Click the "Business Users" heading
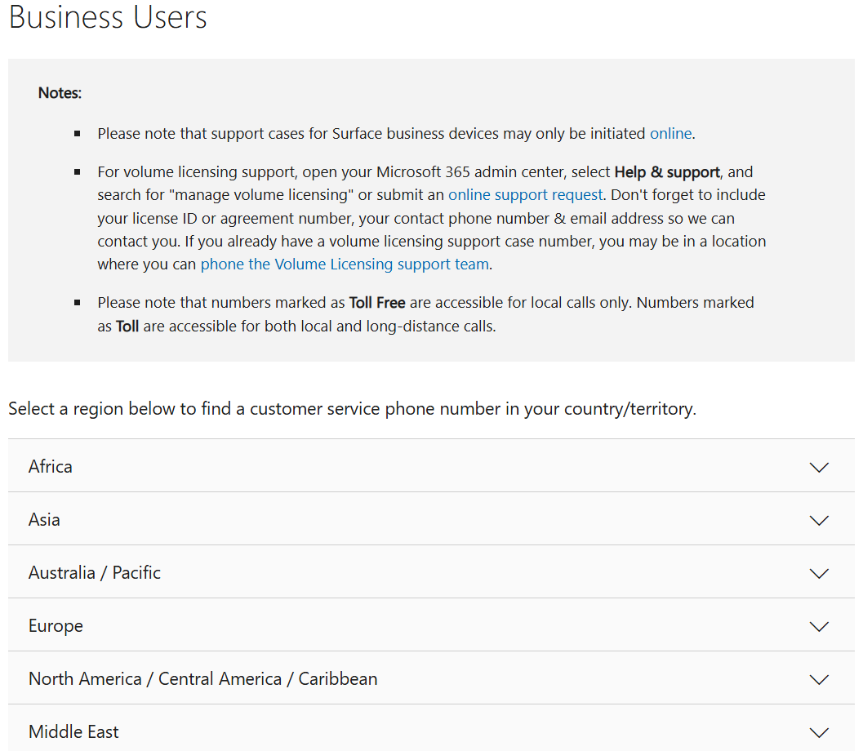 pyautogui.click(x=108, y=17)
